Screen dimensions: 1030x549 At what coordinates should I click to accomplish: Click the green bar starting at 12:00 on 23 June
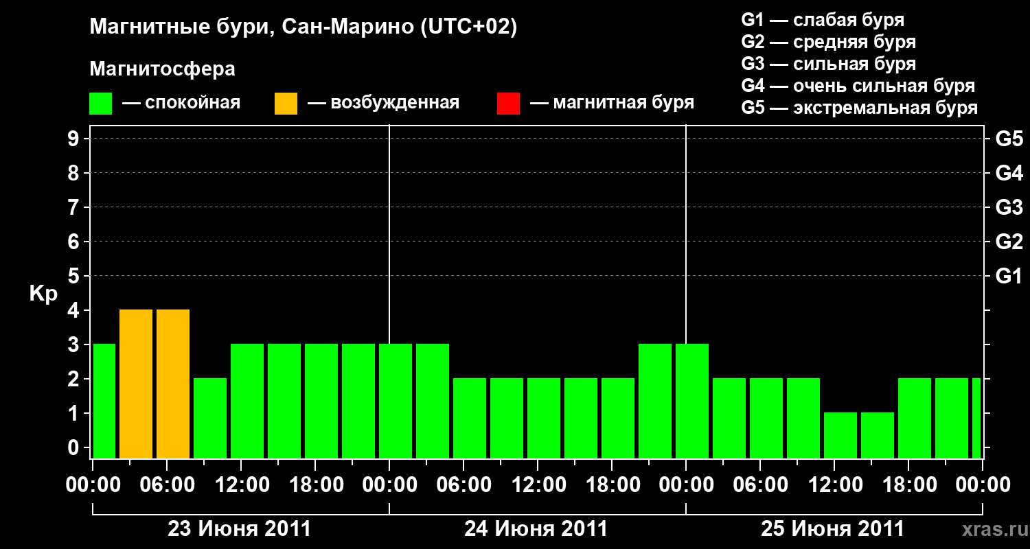click(247, 401)
